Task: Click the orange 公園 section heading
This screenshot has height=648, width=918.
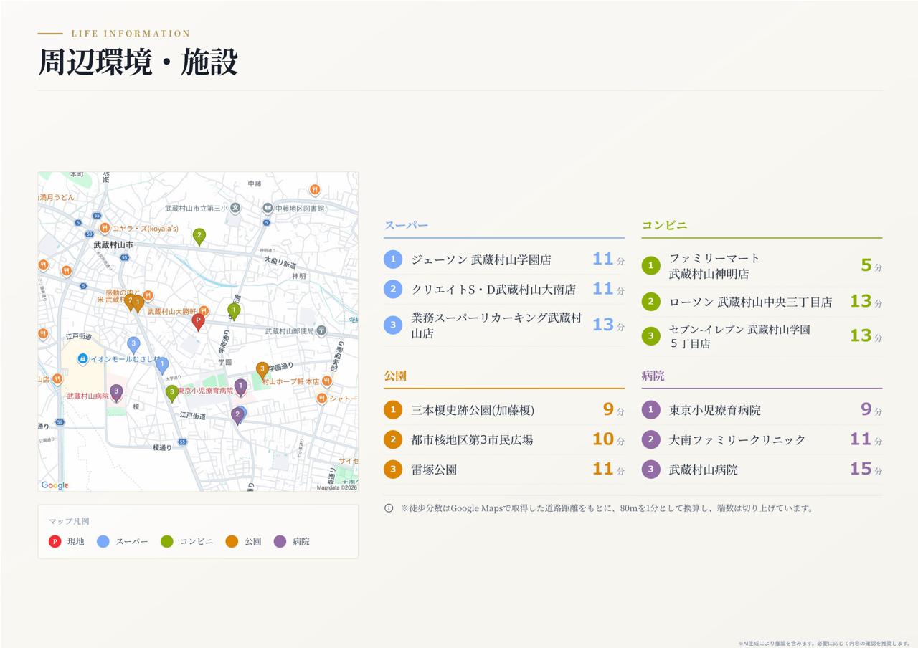Action: pyautogui.click(x=395, y=376)
